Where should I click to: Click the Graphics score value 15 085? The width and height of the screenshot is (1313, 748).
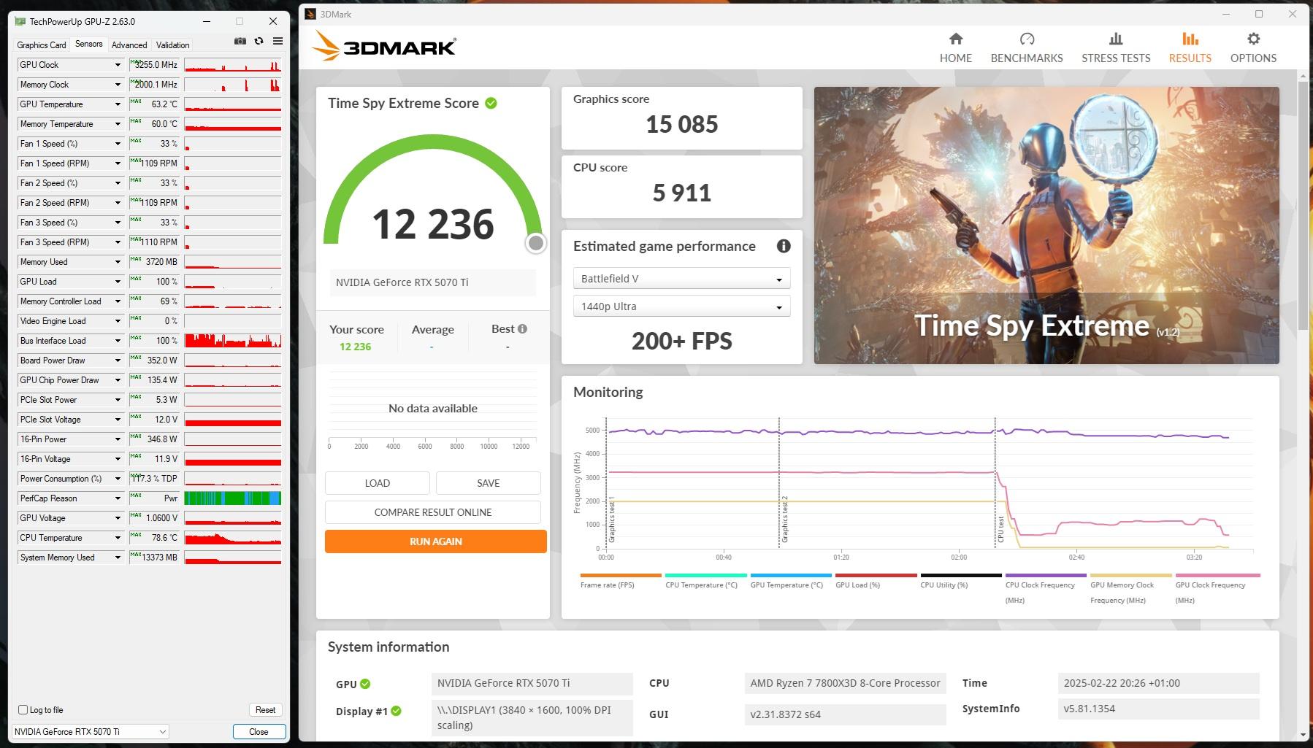click(681, 124)
